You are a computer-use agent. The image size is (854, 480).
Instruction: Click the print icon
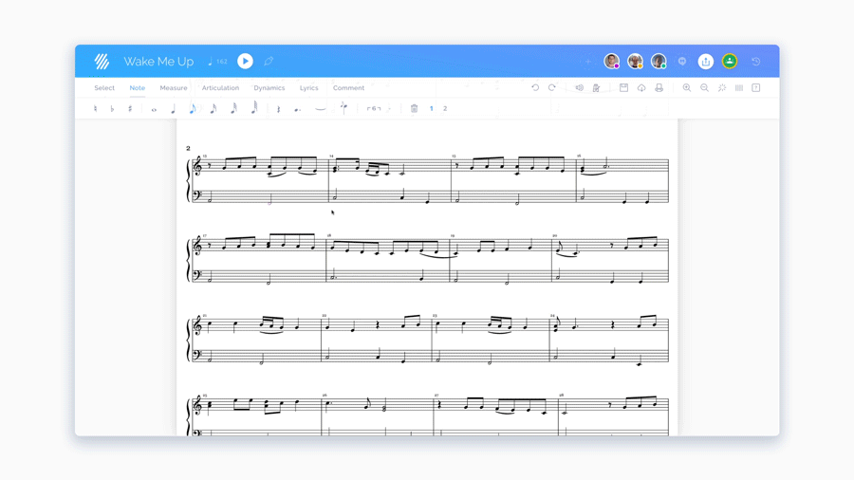pos(659,87)
